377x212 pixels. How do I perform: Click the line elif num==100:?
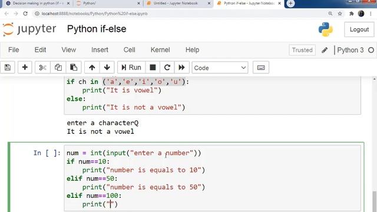pos(94,196)
